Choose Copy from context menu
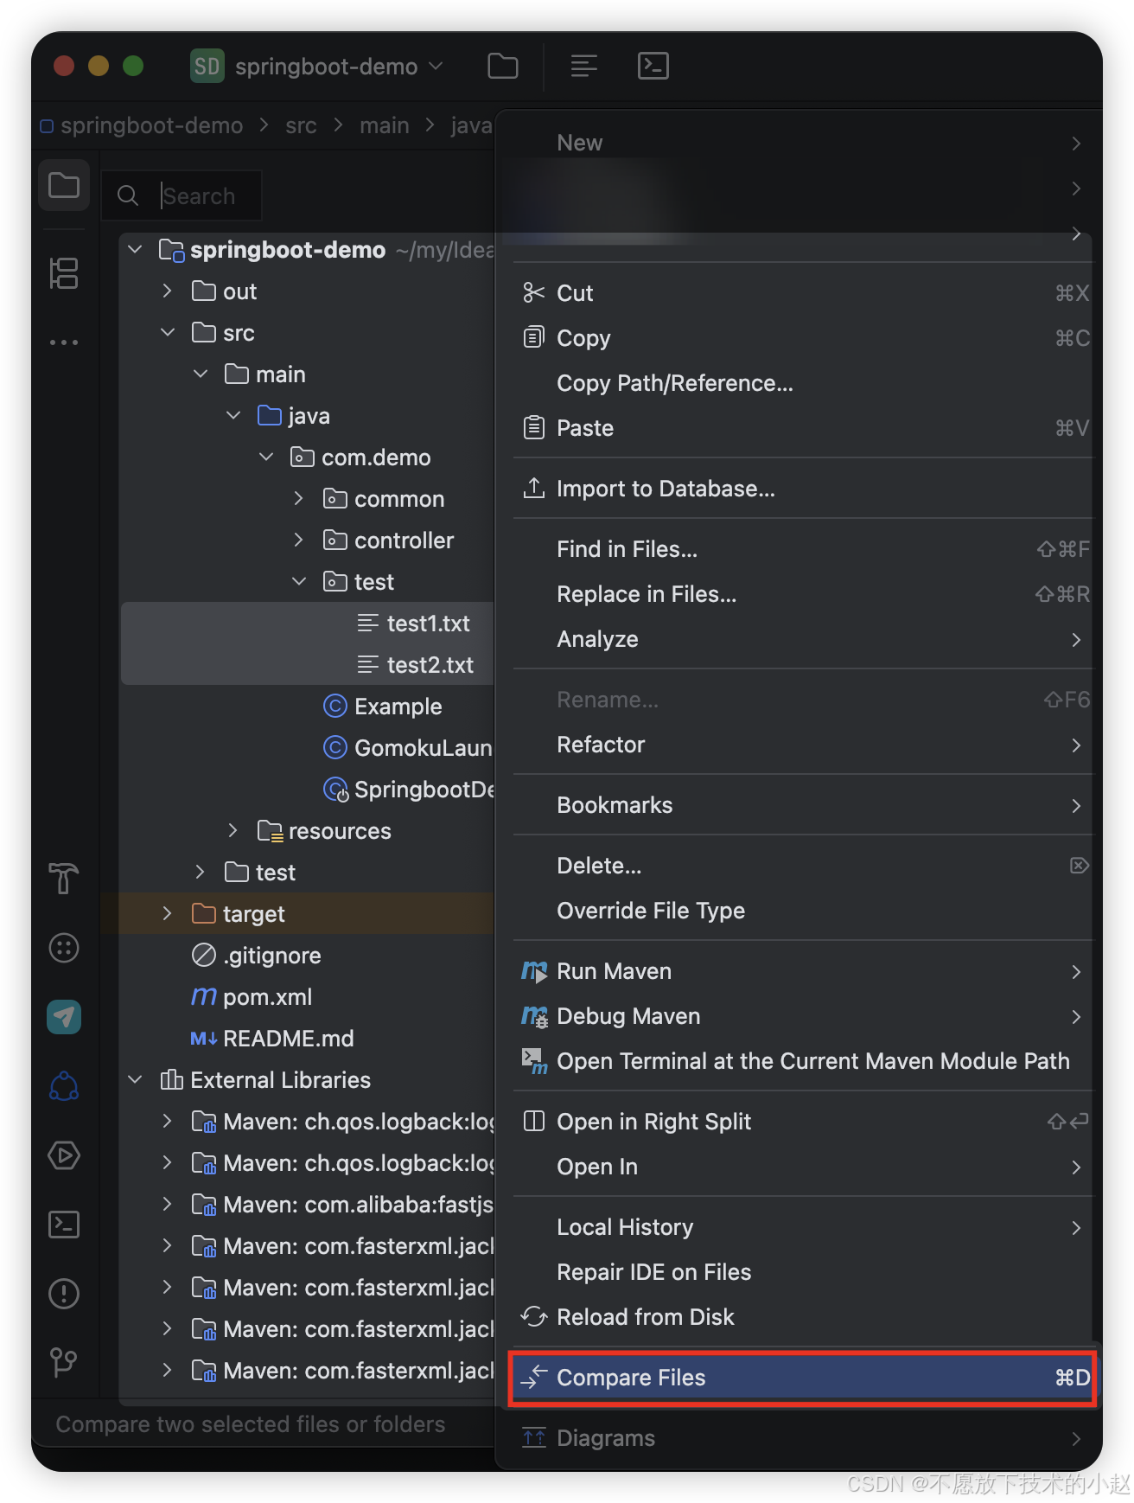 802,338
